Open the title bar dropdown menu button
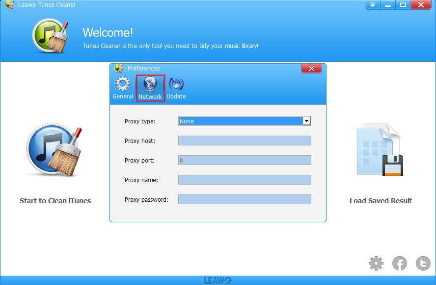Image resolution: width=436 pixels, height=285 pixels. click(x=373, y=5)
